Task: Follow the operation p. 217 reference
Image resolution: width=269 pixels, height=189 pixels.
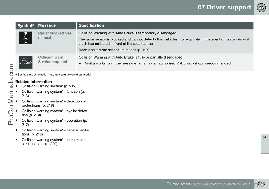Action: pyautogui.click(x=54, y=123)
